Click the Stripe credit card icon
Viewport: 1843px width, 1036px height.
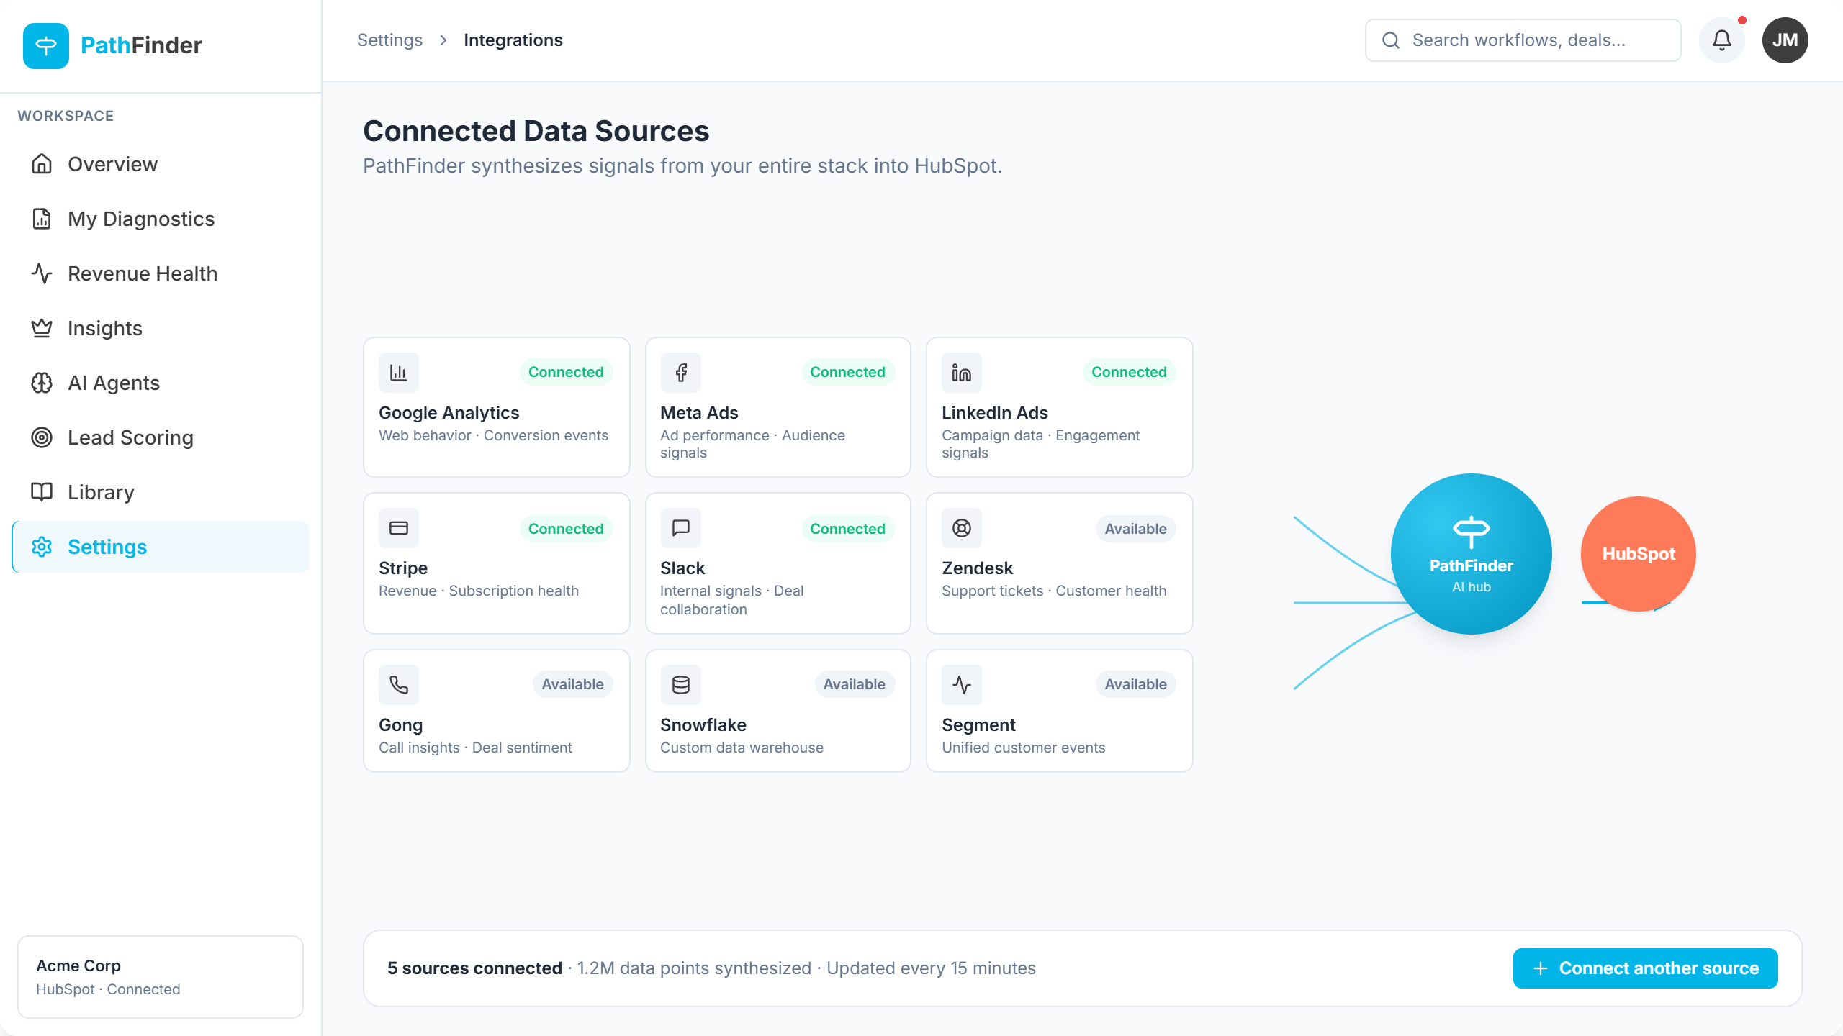(399, 528)
